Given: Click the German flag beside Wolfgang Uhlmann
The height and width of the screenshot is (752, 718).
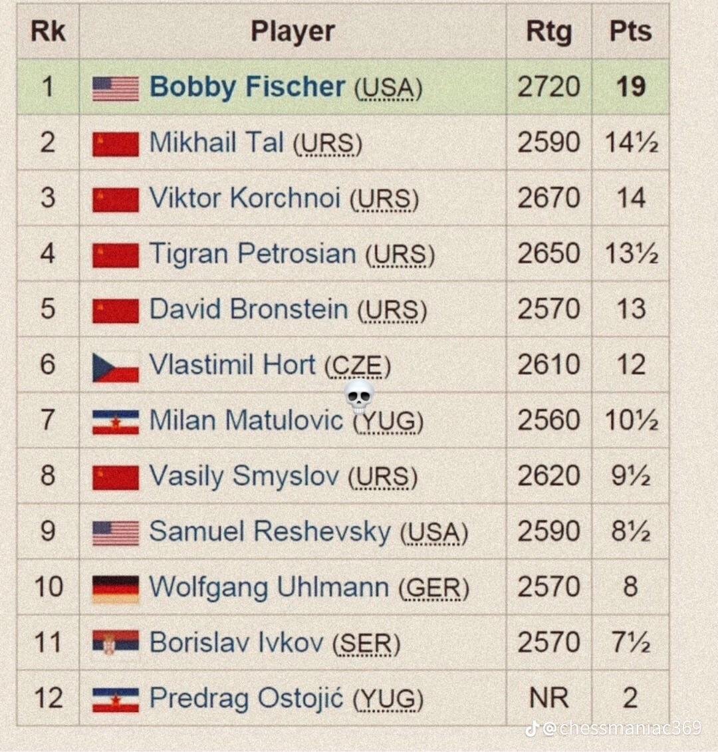Looking at the screenshot, I should (x=116, y=589).
